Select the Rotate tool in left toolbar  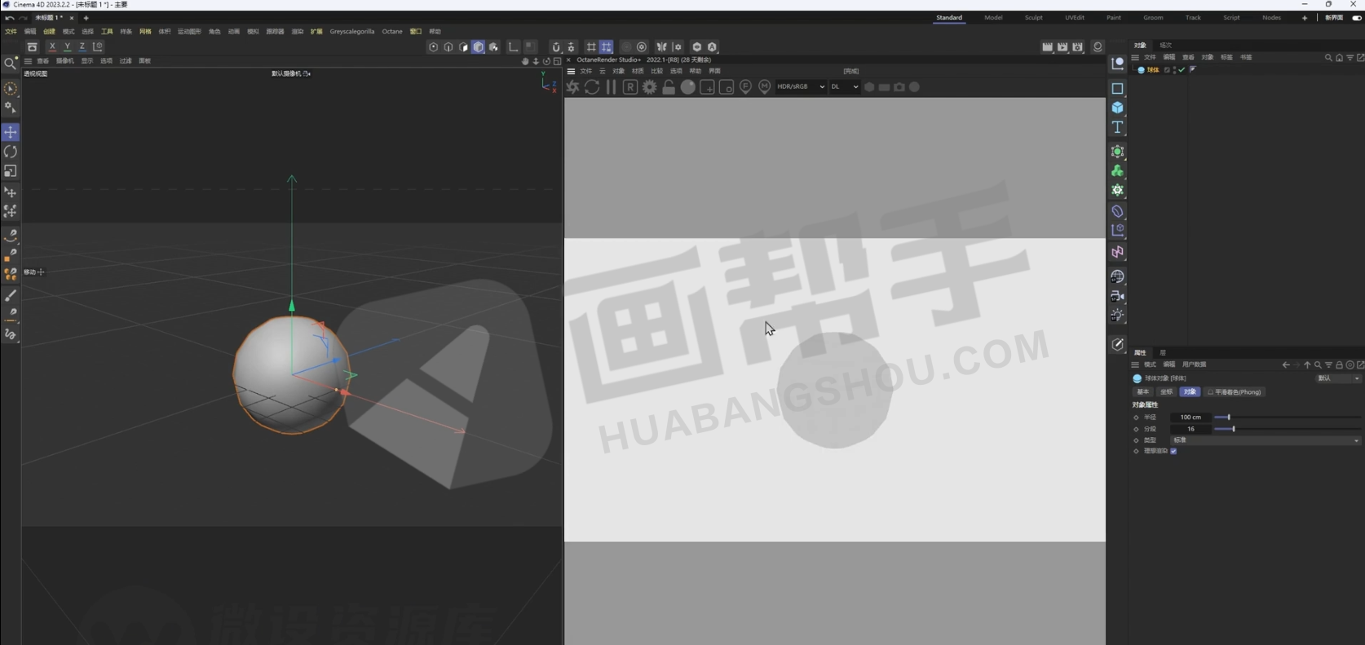[11, 152]
